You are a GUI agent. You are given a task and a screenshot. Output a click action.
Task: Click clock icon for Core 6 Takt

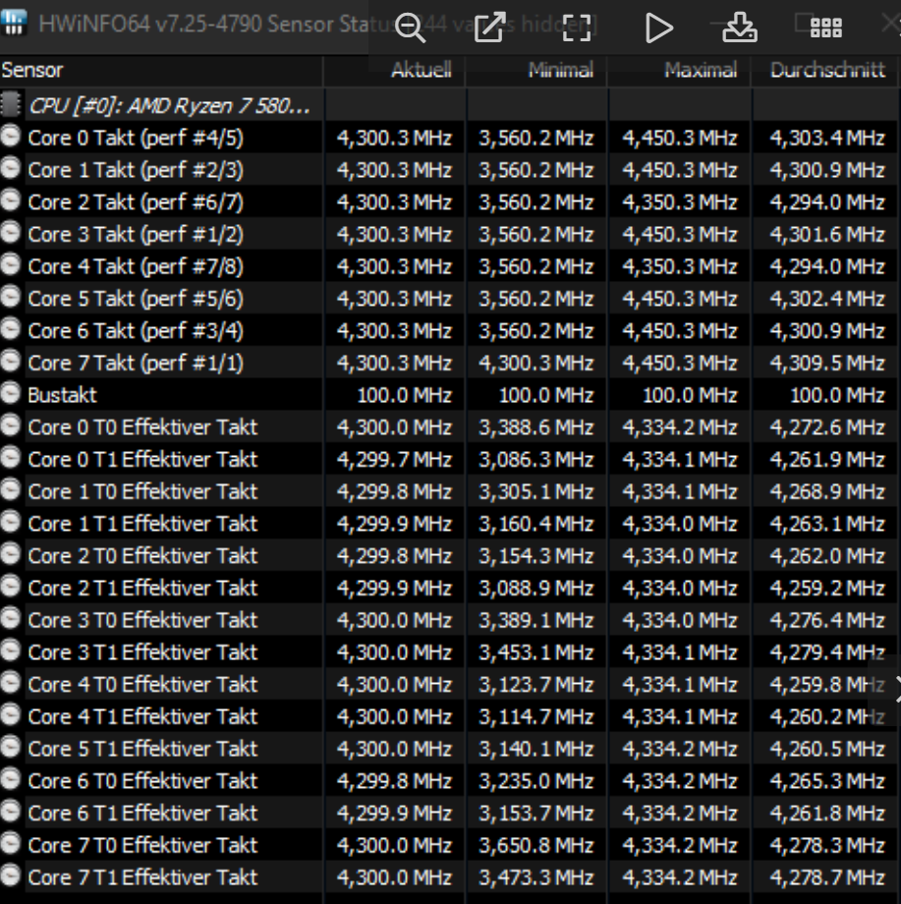11,329
